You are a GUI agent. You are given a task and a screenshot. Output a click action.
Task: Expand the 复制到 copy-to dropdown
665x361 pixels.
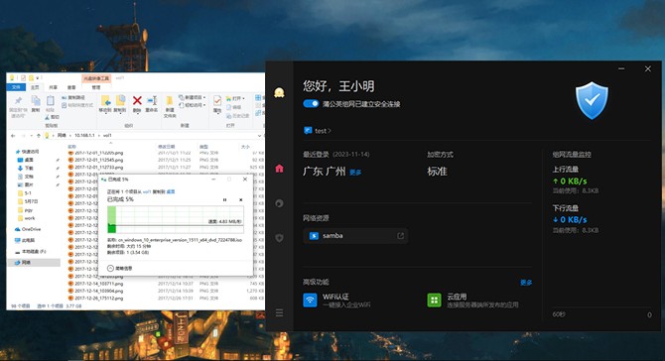tap(120, 113)
